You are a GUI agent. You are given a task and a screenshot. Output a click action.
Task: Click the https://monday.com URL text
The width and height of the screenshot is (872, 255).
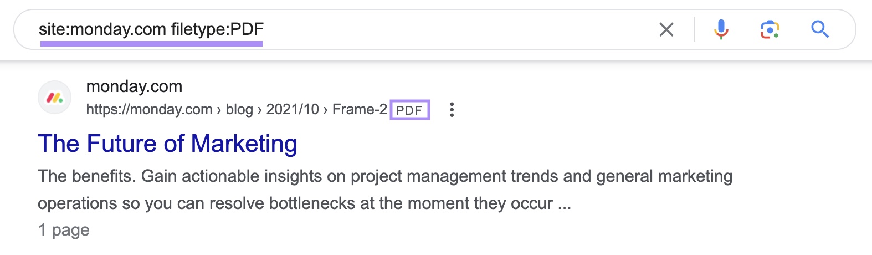(x=149, y=110)
